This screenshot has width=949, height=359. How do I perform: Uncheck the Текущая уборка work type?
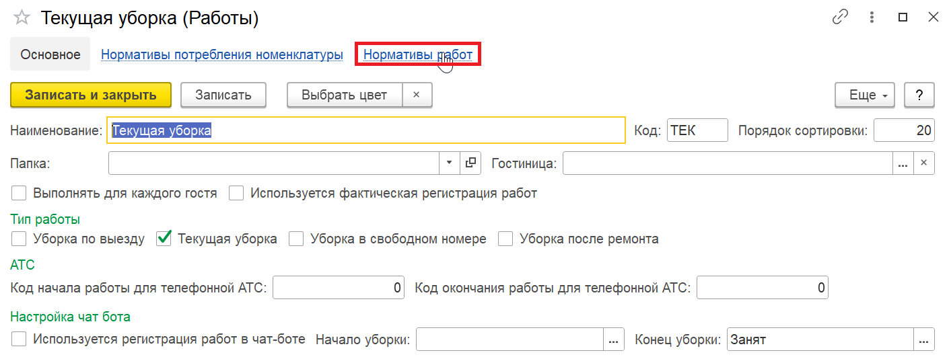tap(164, 239)
